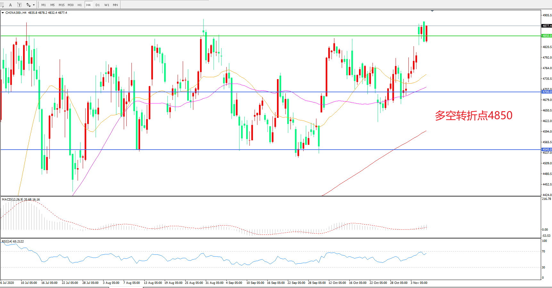Select the blue 4700.0 price level label
This screenshot has width=552, height=288.
pyautogui.click(x=547, y=92)
